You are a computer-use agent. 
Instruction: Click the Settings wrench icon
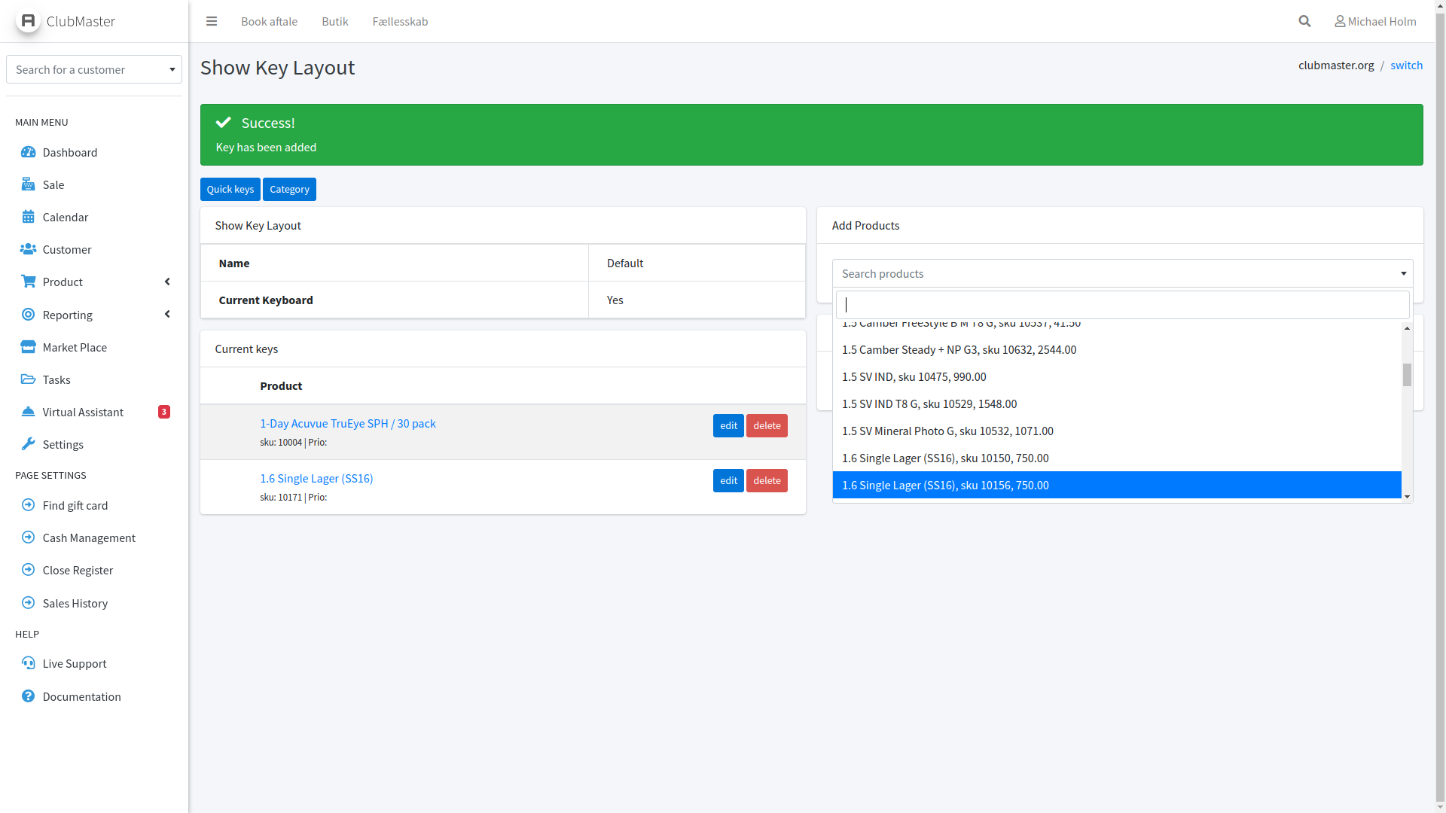(x=29, y=444)
